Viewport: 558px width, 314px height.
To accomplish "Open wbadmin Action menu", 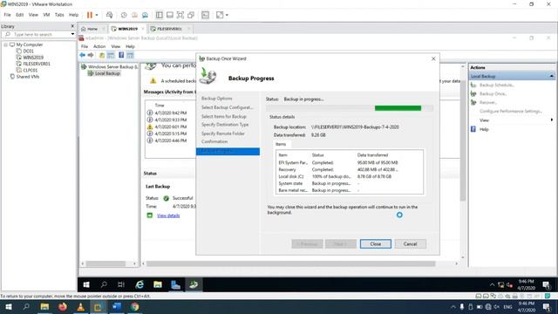I will point(99,46).
